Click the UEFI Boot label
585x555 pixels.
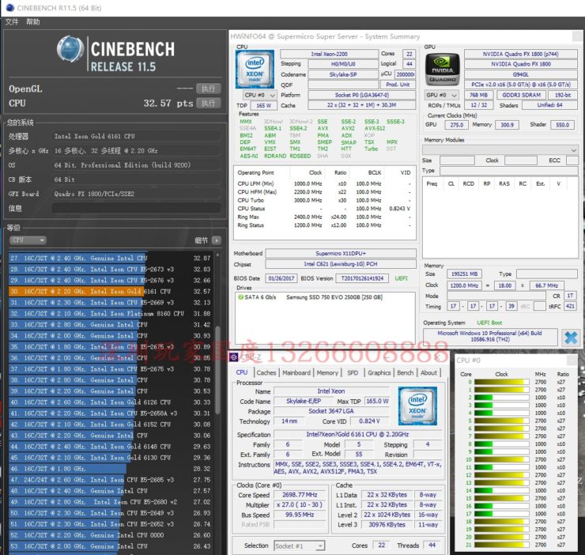pos(489,323)
